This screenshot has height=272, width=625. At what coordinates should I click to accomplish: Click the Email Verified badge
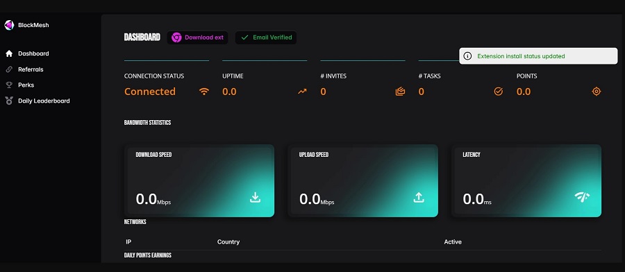266,37
